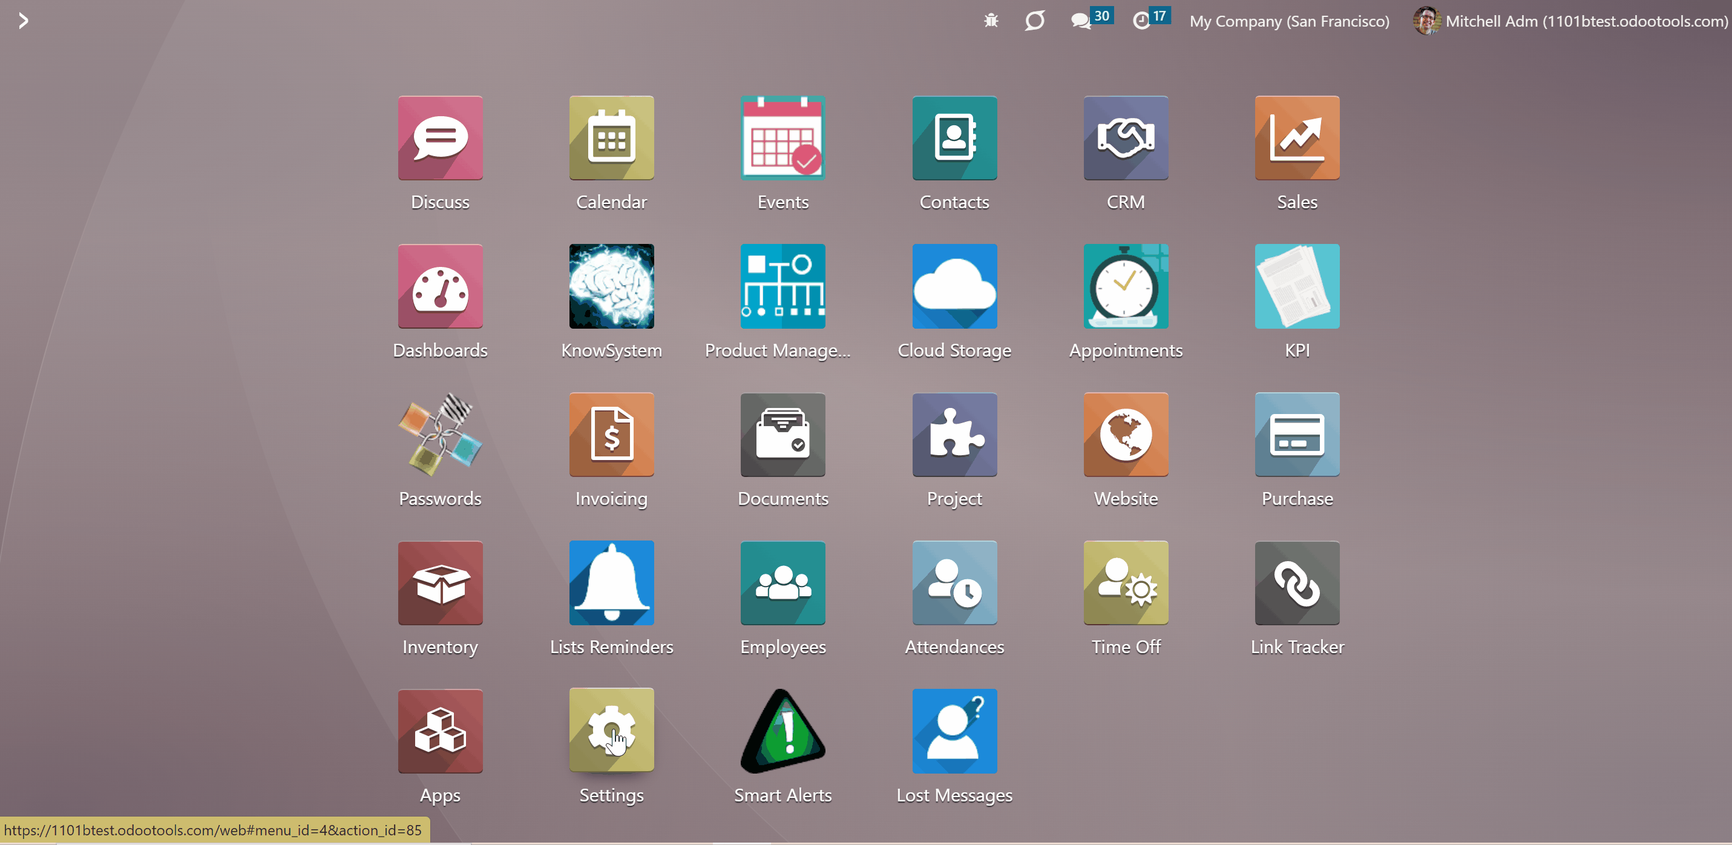Viewport: 1732px width, 845px height.
Task: Launch the Smart Alerts app
Action: (x=783, y=731)
